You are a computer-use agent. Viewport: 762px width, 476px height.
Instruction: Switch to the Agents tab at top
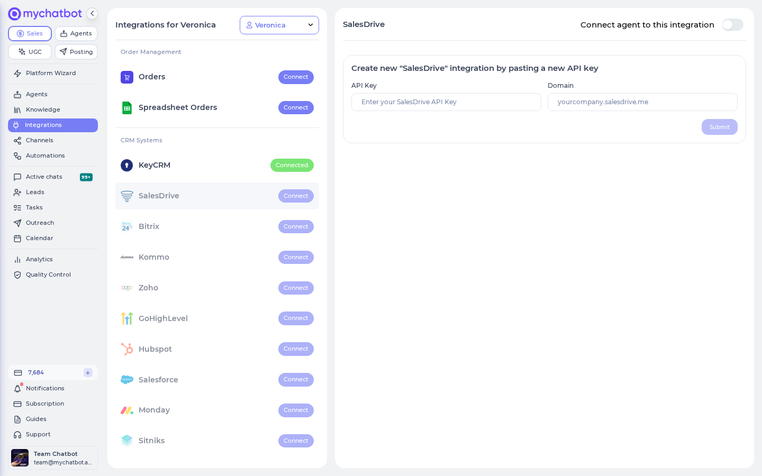pyautogui.click(x=76, y=33)
